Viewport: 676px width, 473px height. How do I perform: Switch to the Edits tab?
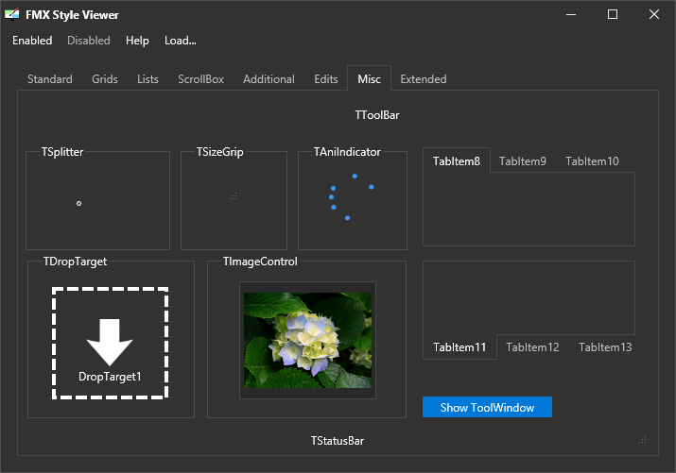tap(326, 79)
